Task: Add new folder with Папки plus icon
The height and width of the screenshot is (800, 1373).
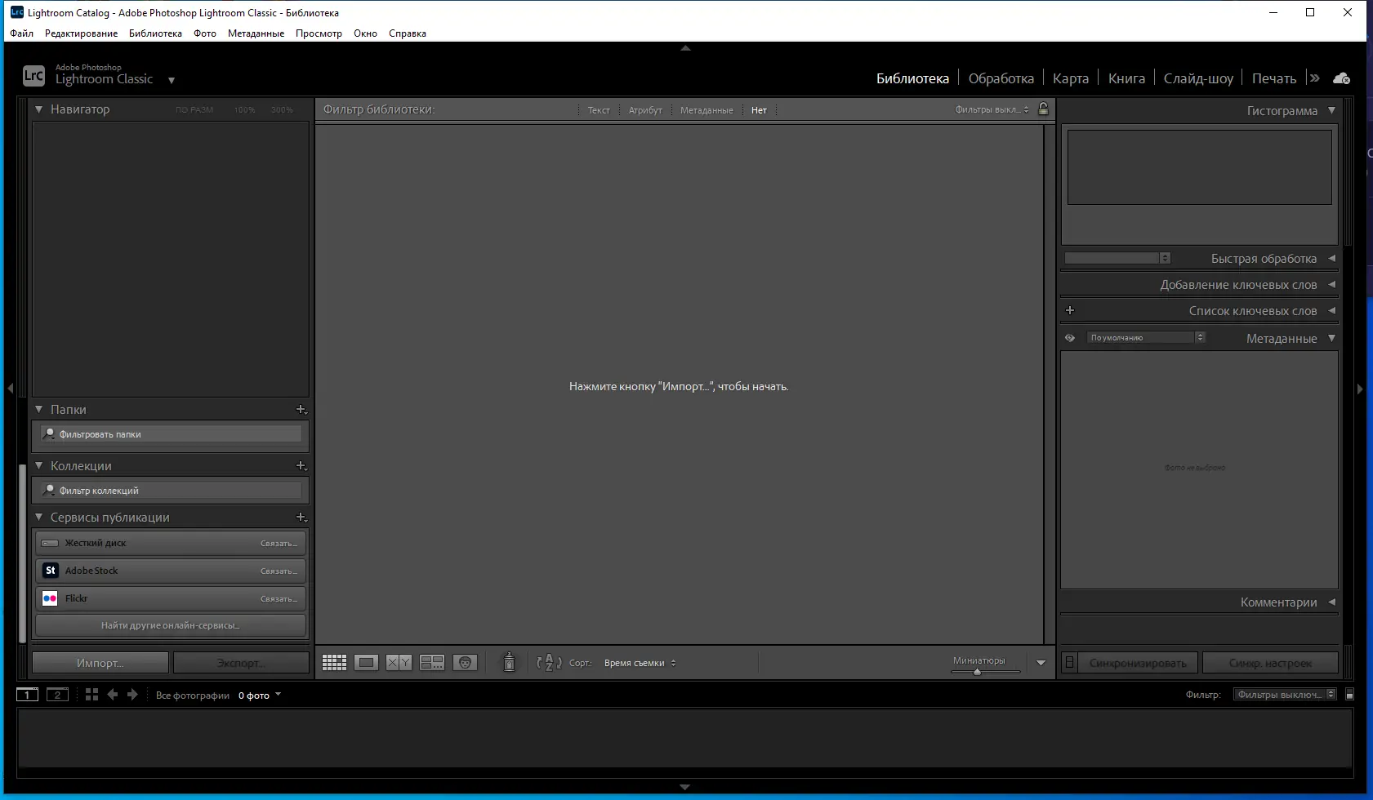Action: [x=301, y=410]
